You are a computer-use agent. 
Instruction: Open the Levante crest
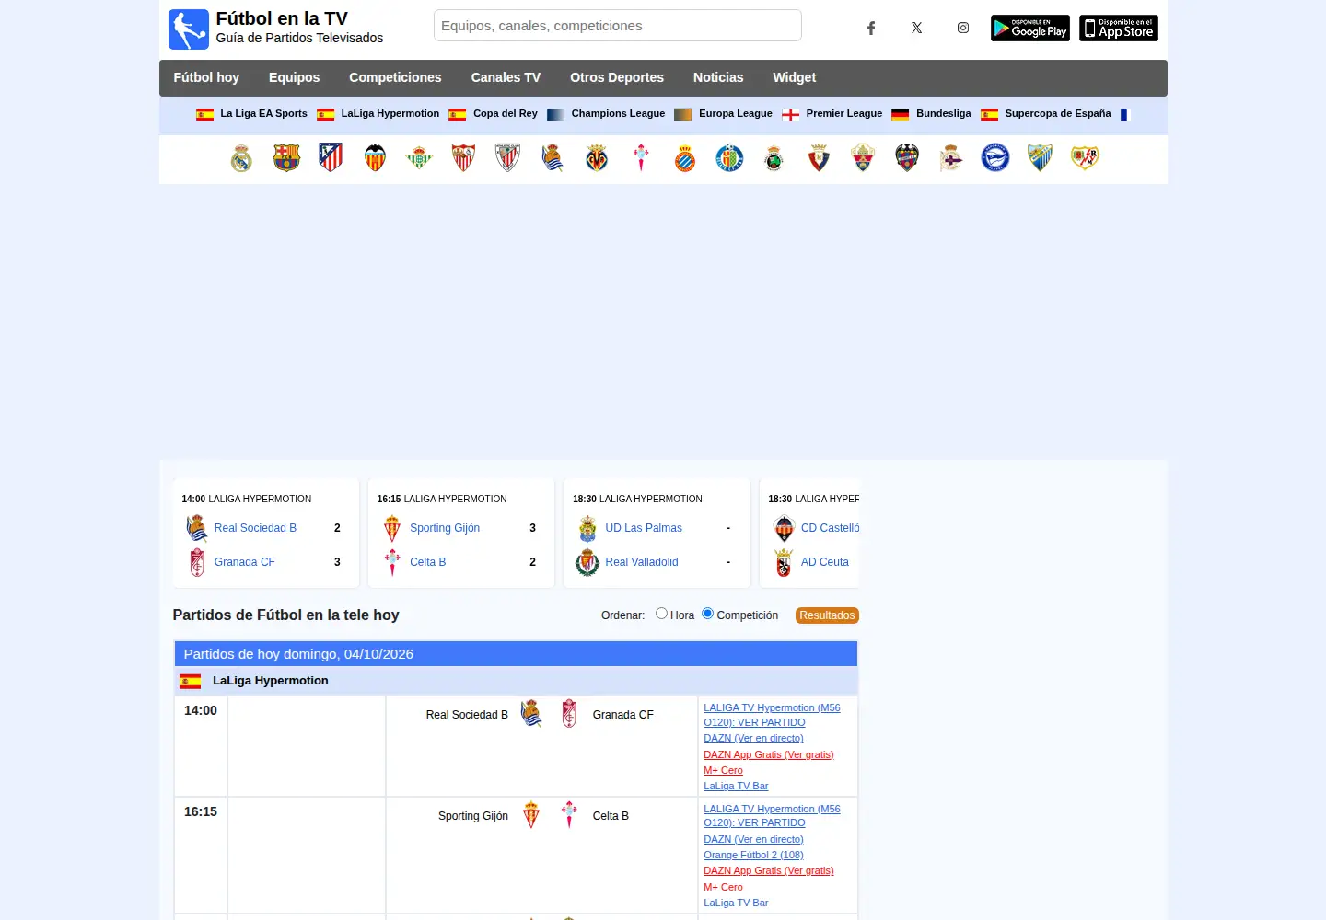(907, 158)
